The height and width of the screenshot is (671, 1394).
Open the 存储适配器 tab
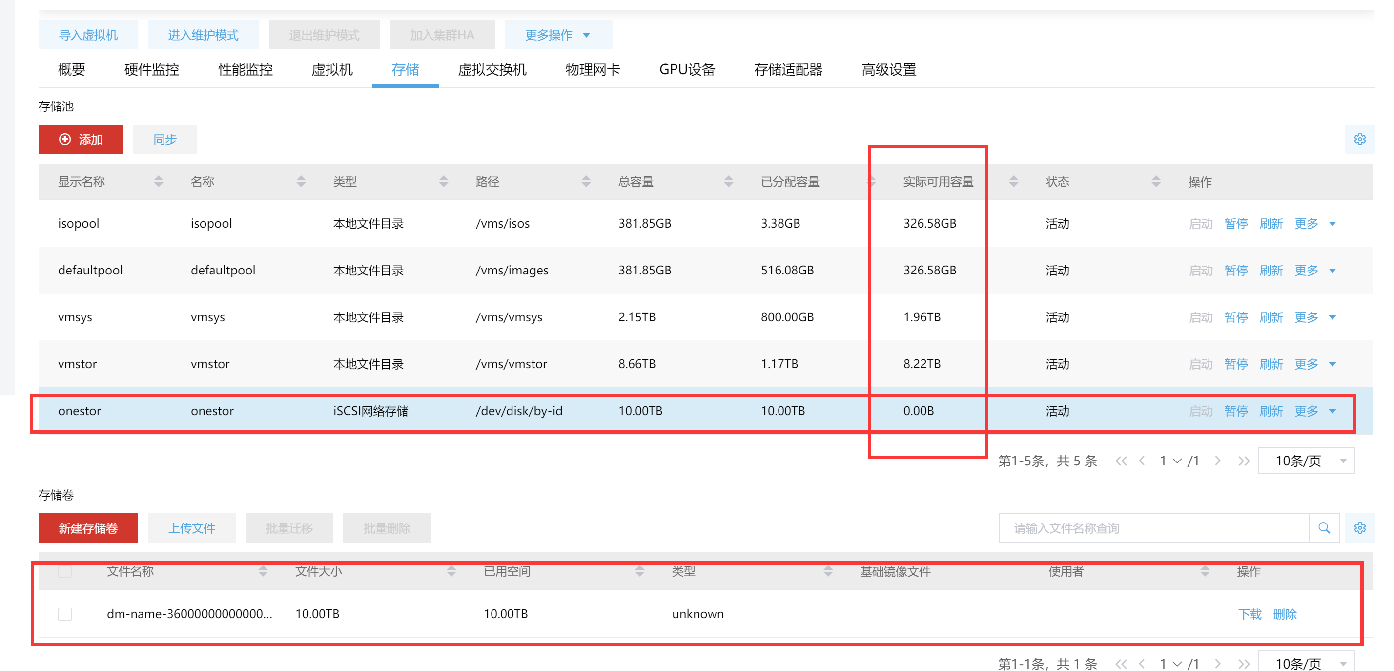click(788, 70)
